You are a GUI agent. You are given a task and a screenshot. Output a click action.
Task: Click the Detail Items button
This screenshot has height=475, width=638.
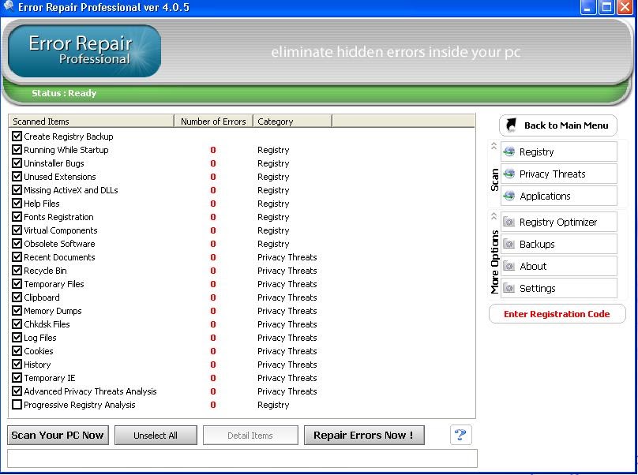(x=250, y=435)
